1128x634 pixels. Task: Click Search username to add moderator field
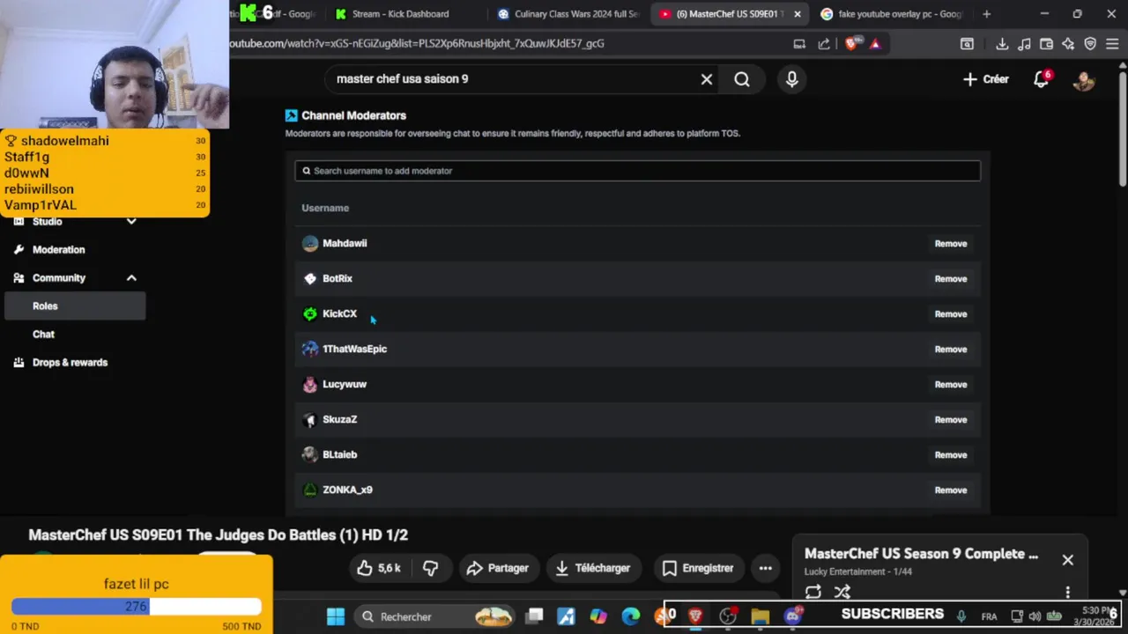637,171
